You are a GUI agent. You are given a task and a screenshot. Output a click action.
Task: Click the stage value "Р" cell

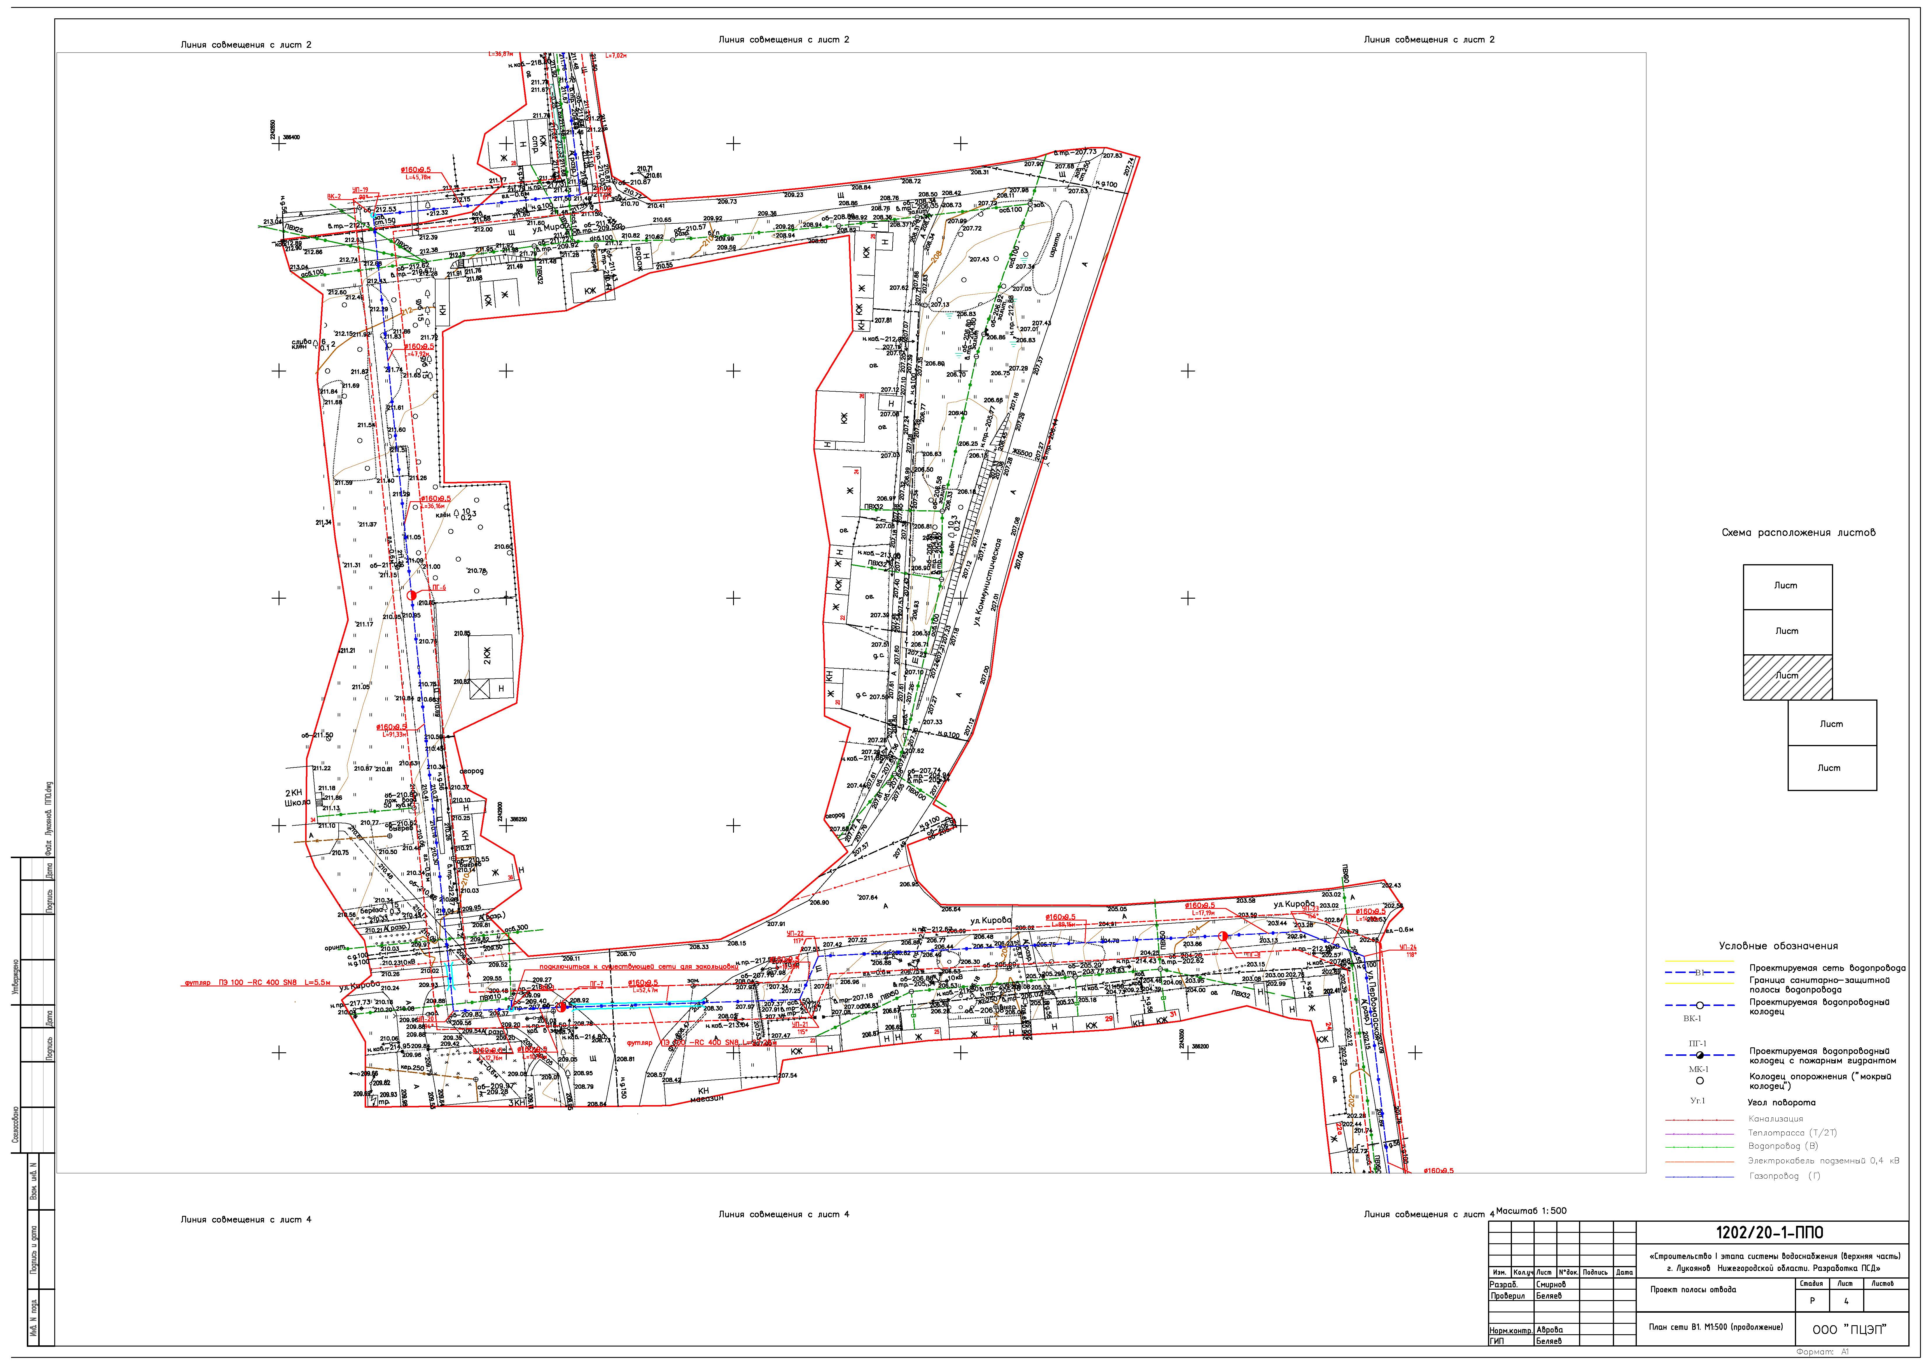[1812, 1301]
